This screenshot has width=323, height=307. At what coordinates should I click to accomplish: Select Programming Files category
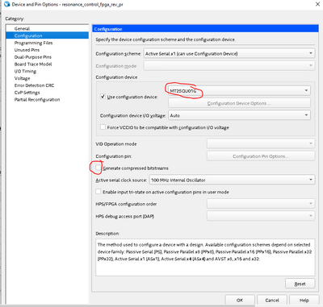click(x=33, y=43)
